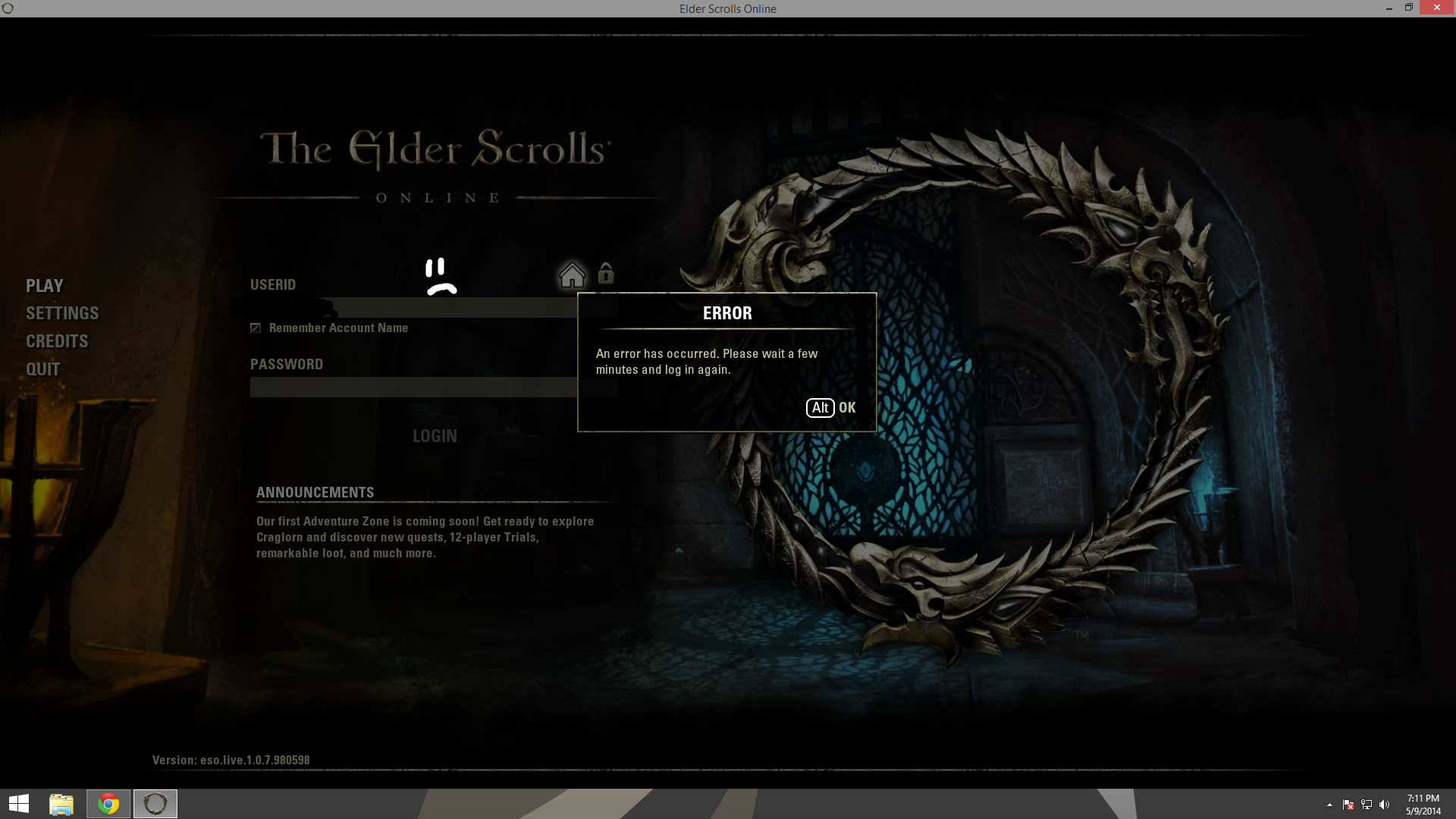Switch to Google Chrome in the taskbar
This screenshot has height=819, width=1456.
[108, 804]
